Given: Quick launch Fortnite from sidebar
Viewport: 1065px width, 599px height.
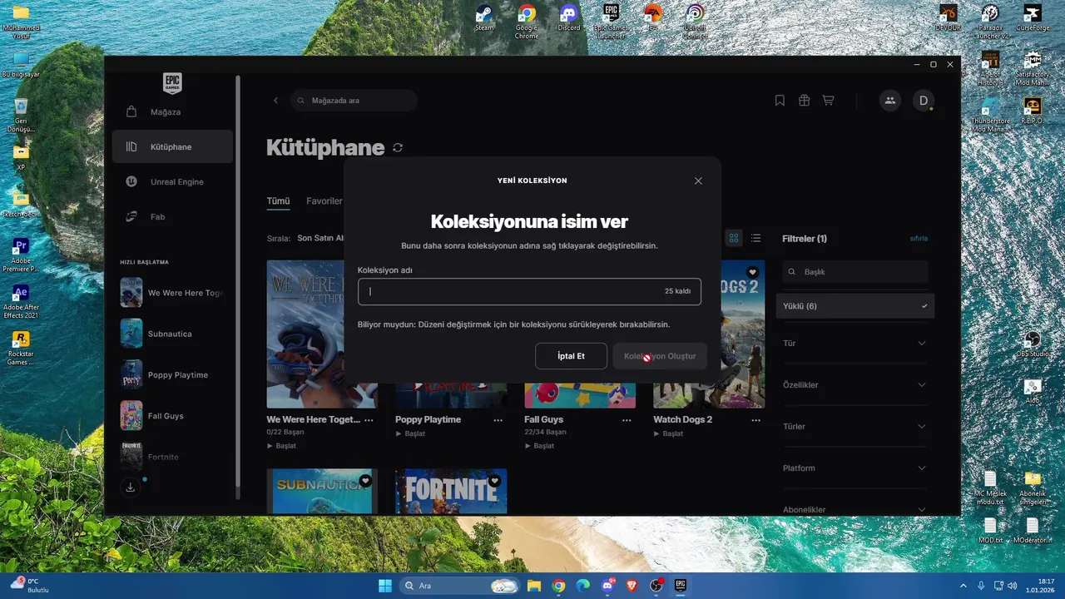Looking at the screenshot, I should [x=172, y=456].
